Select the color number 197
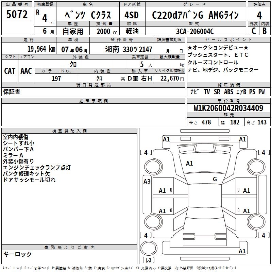This screenshot has height=272, width=272. tap(56, 79)
